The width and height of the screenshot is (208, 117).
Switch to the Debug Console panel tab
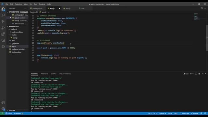click(65, 74)
